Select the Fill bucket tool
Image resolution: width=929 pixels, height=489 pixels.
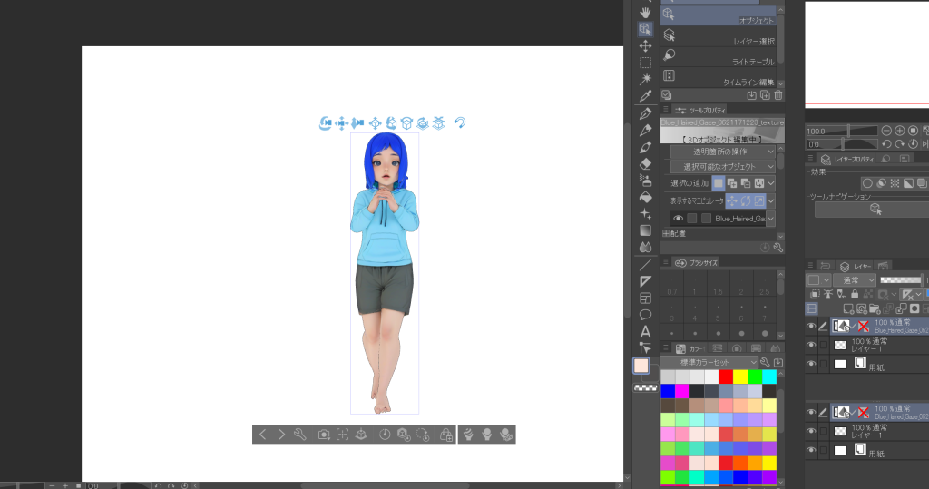click(x=645, y=198)
